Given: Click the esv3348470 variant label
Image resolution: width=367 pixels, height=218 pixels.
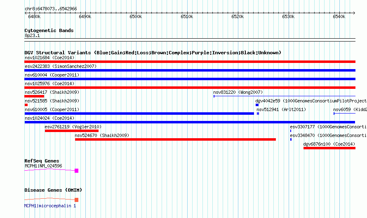Looking at the screenshot, I should click(328, 135).
